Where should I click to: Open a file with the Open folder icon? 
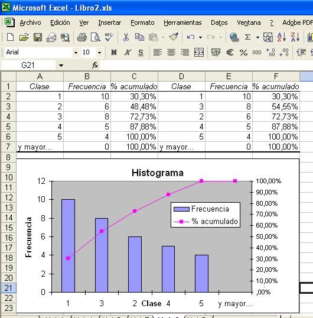(24, 37)
